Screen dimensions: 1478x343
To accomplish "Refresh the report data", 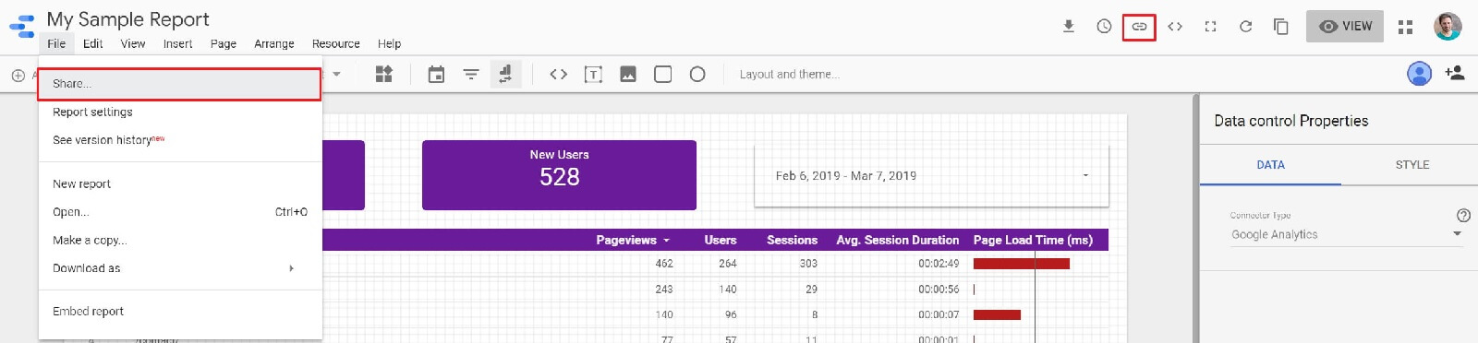I will (1245, 27).
